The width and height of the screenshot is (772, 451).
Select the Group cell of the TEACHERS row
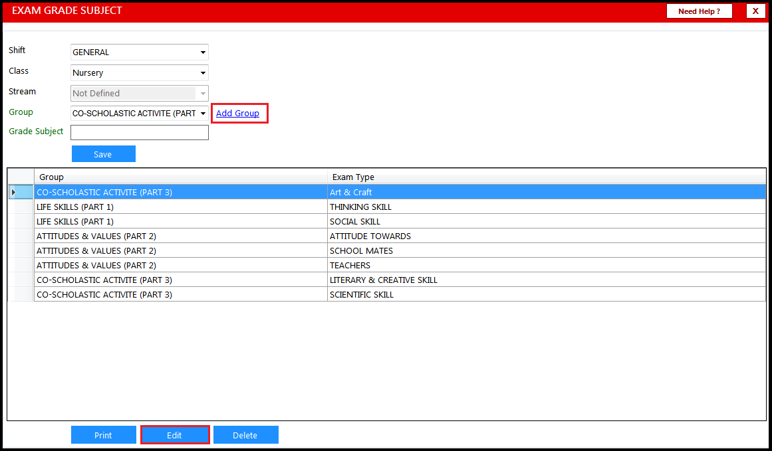tap(181, 265)
